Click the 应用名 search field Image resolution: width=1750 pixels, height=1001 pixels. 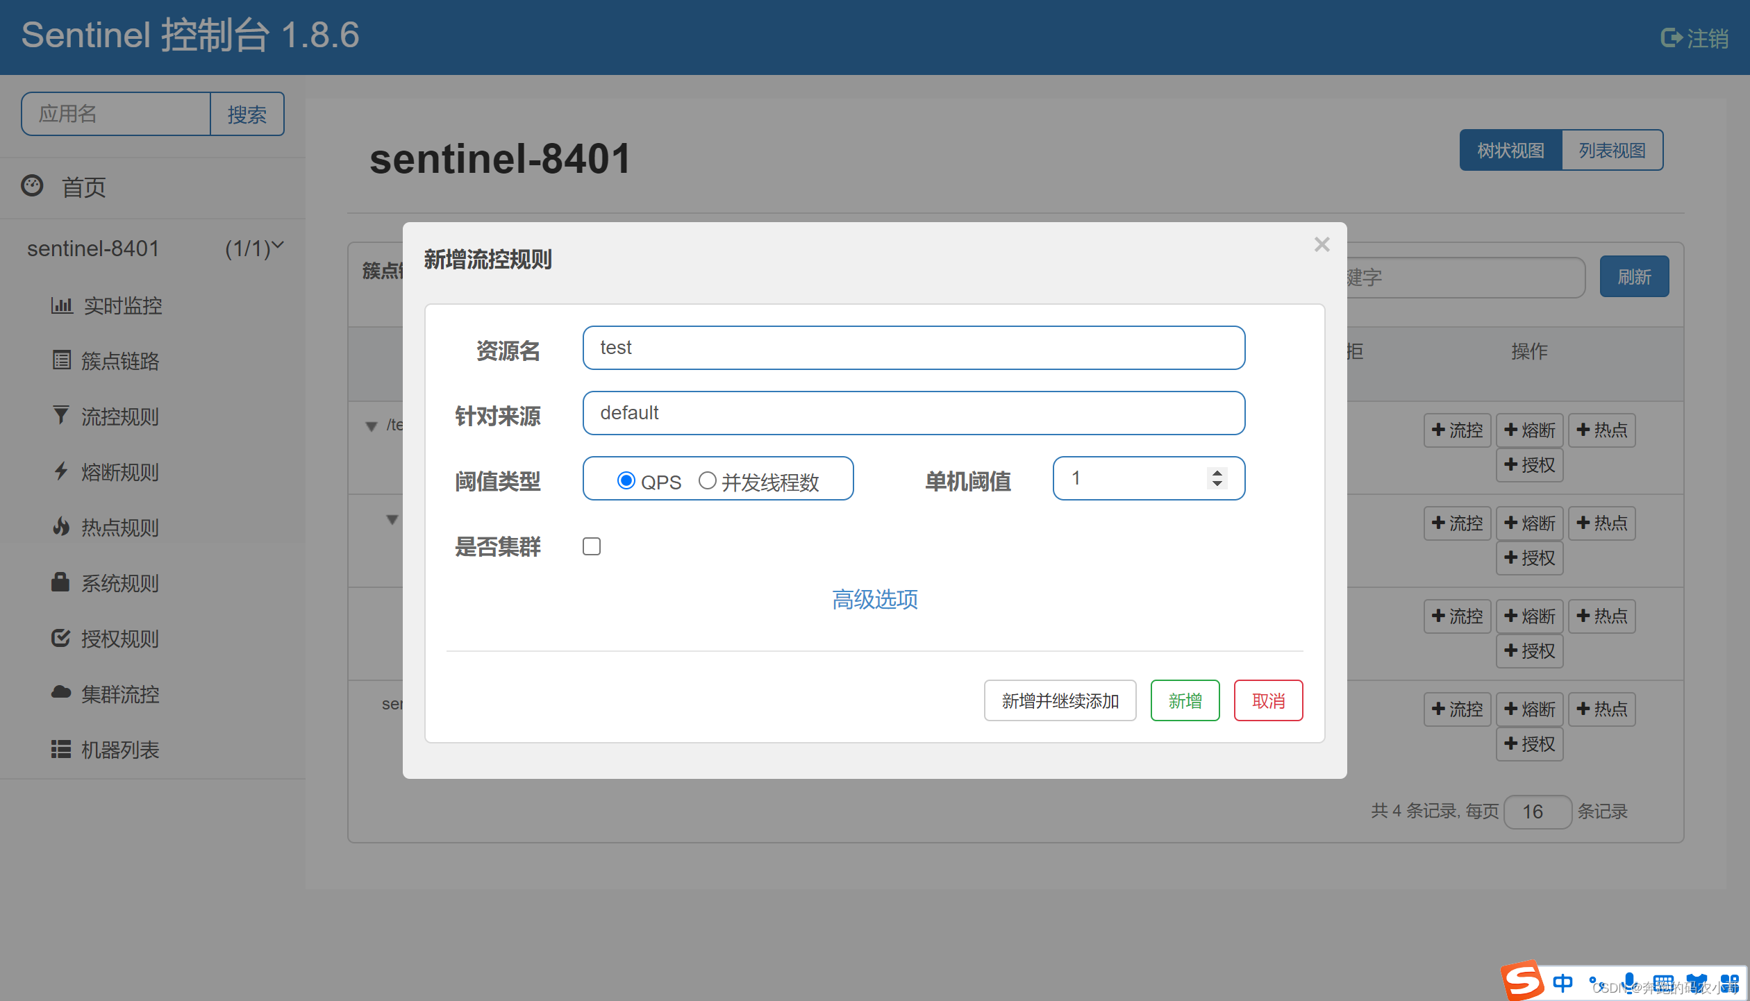116,114
